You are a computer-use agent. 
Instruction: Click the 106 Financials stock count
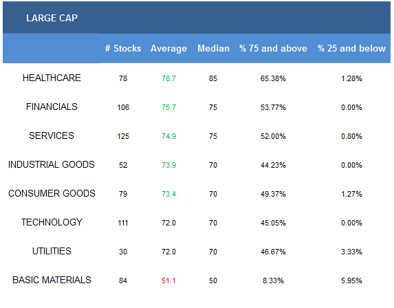[123, 107]
